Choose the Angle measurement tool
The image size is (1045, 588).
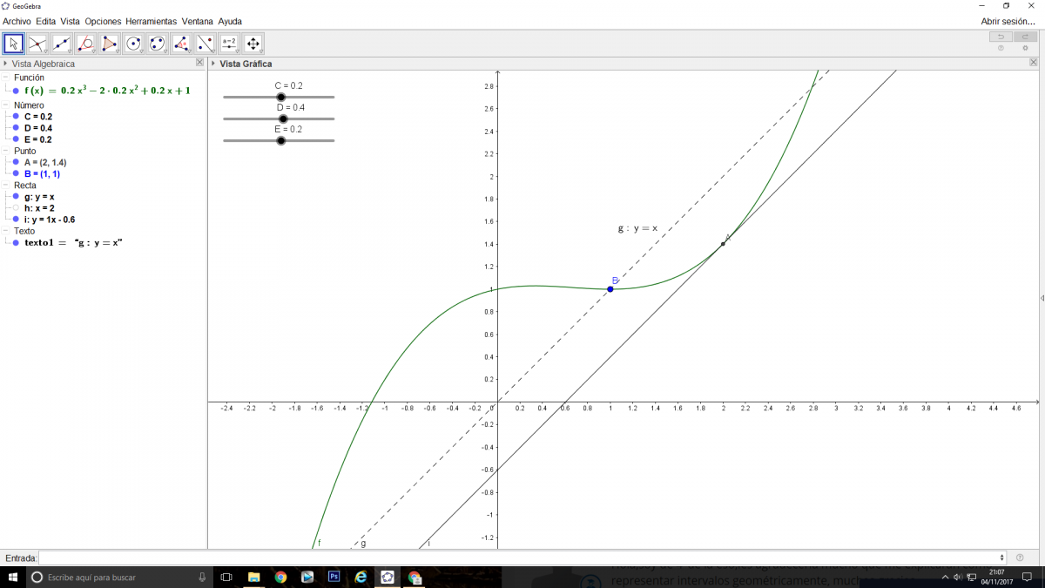(x=181, y=43)
